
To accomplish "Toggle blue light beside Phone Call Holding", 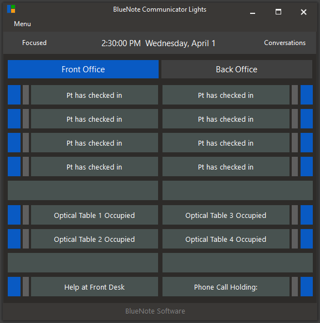I will pyautogui.click(x=307, y=286).
